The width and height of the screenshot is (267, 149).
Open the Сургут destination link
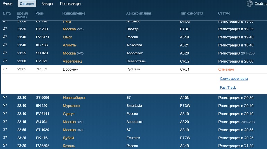coord(69,114)
